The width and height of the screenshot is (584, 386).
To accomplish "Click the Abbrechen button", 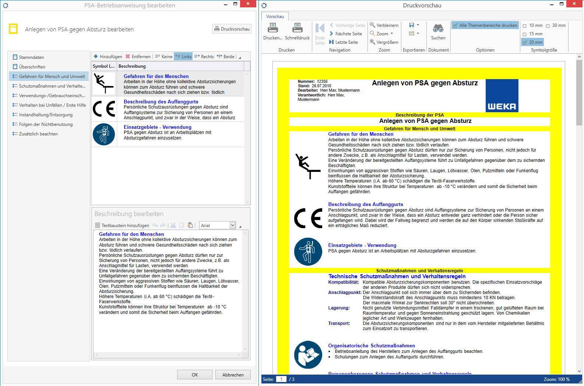I will [233, 375].
